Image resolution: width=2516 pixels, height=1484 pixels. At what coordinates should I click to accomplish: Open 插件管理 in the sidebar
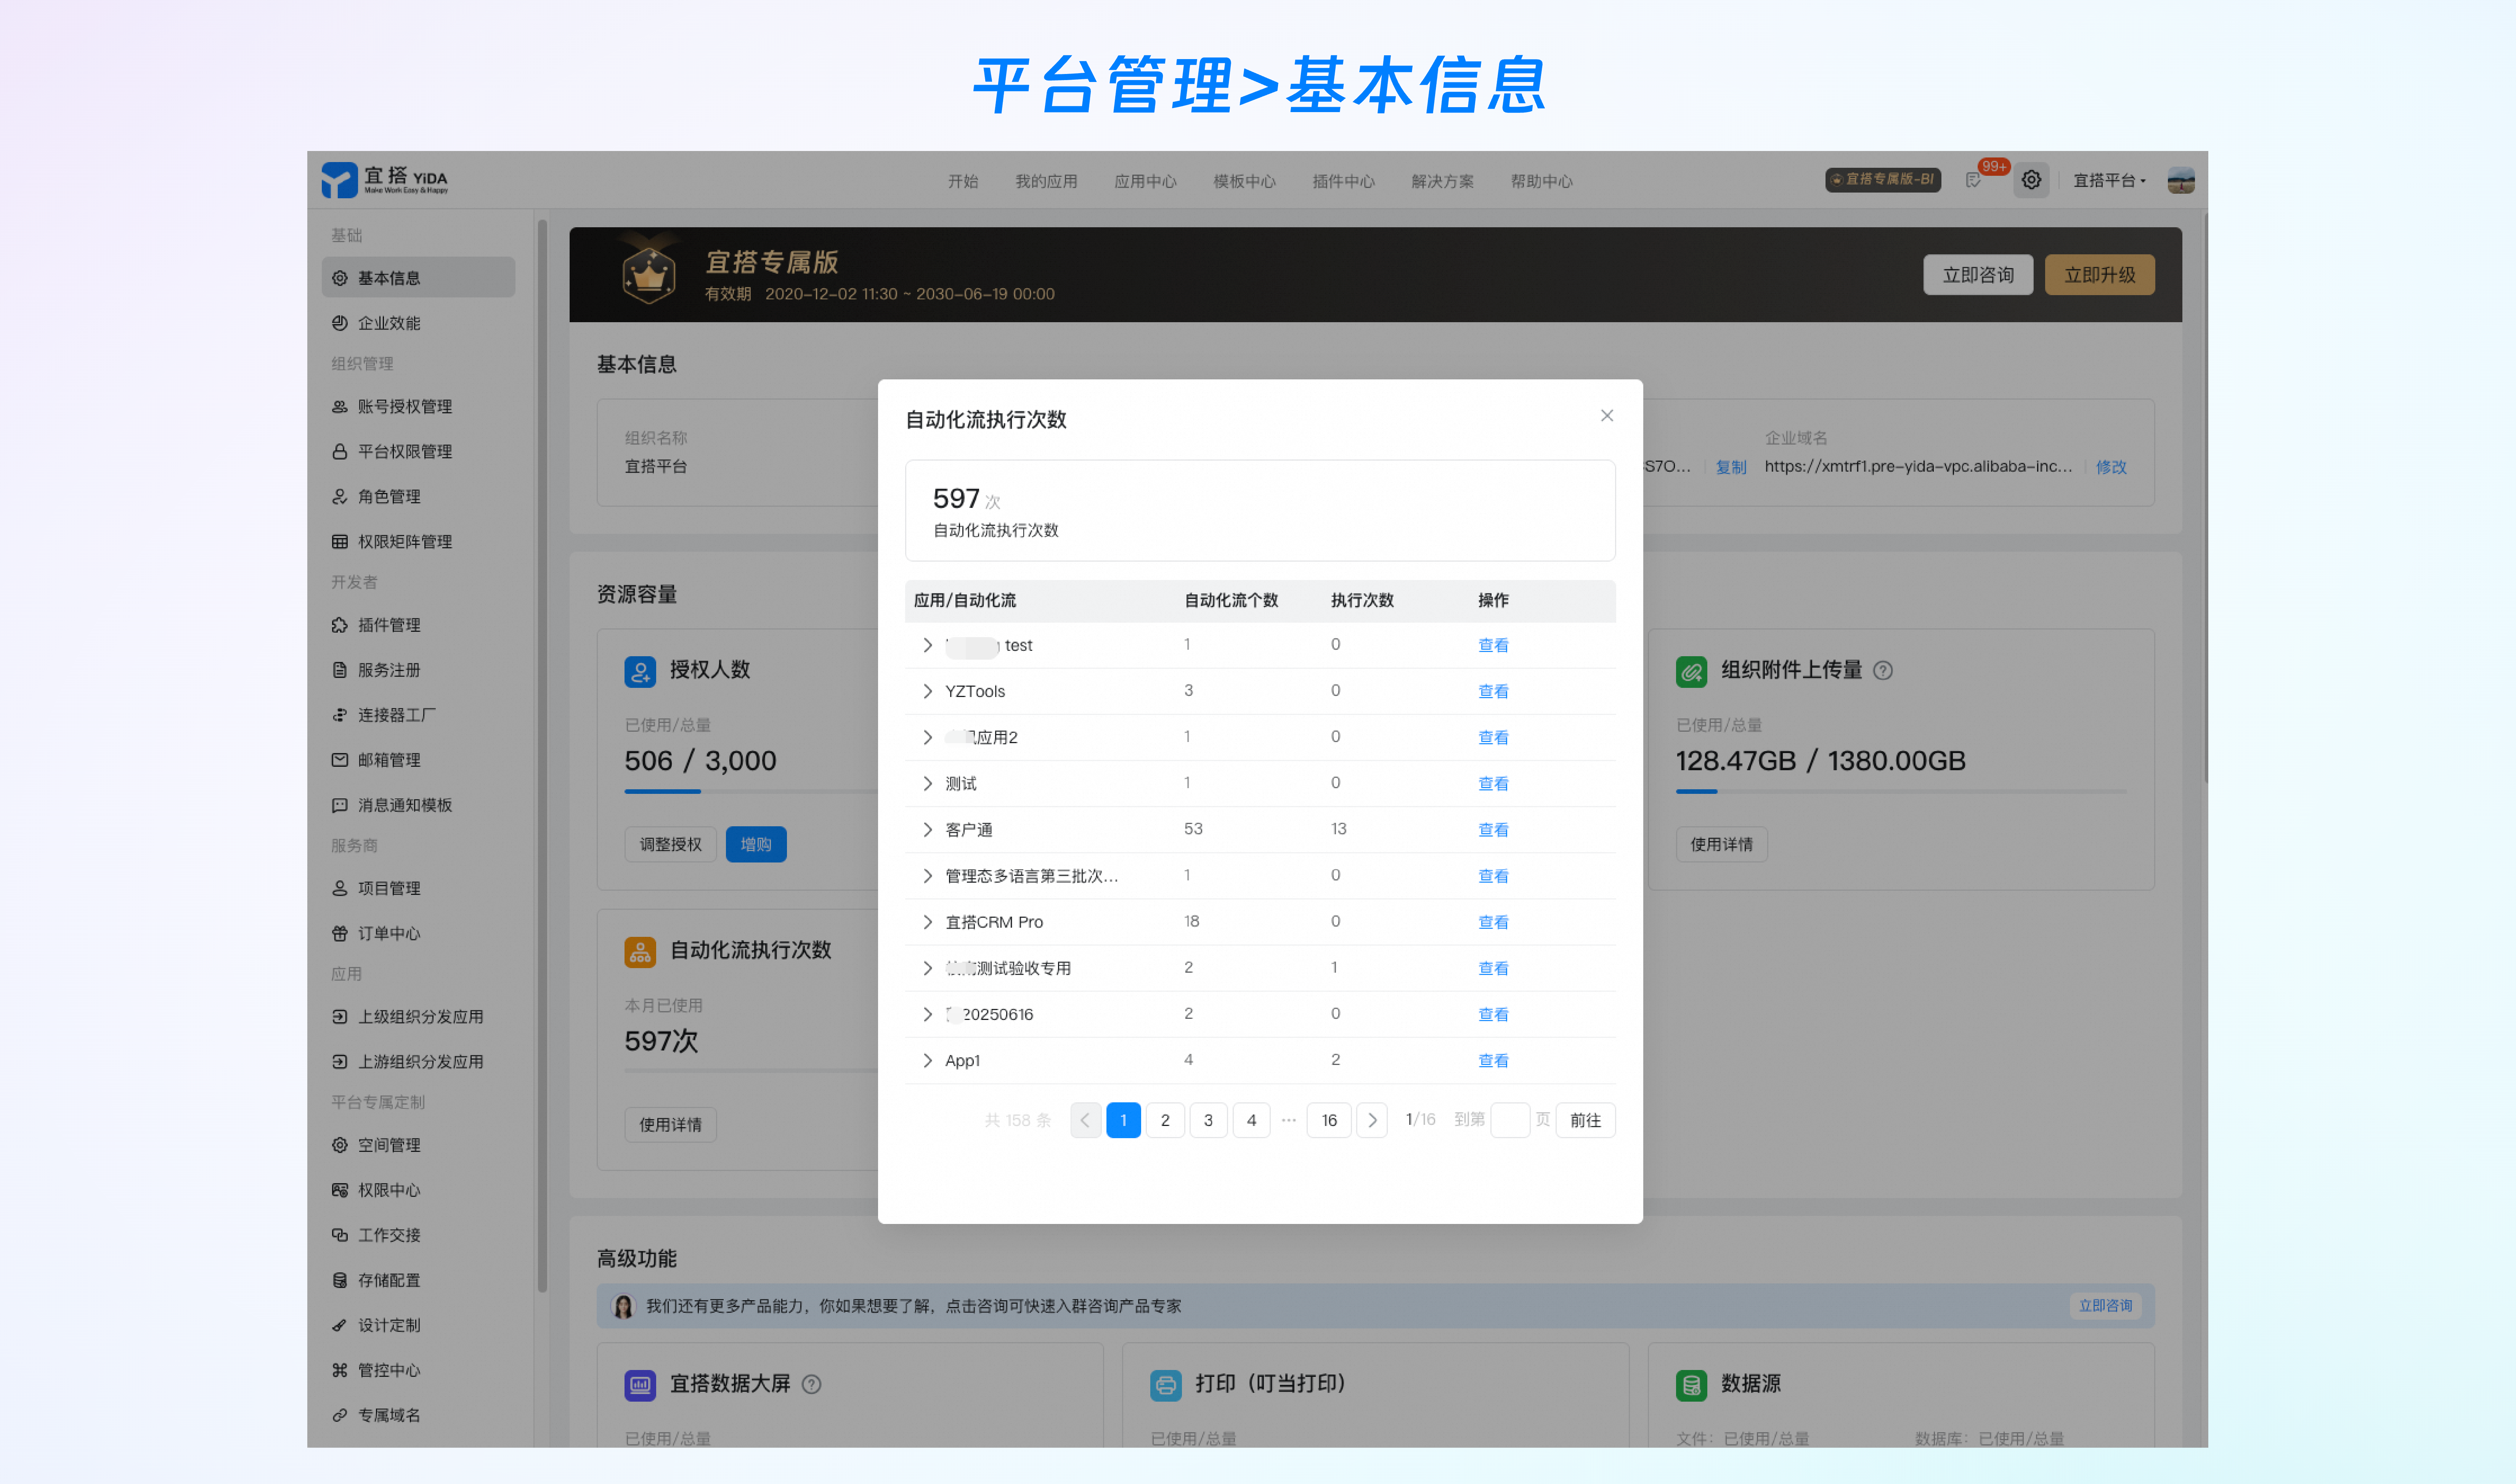(389, 625)
